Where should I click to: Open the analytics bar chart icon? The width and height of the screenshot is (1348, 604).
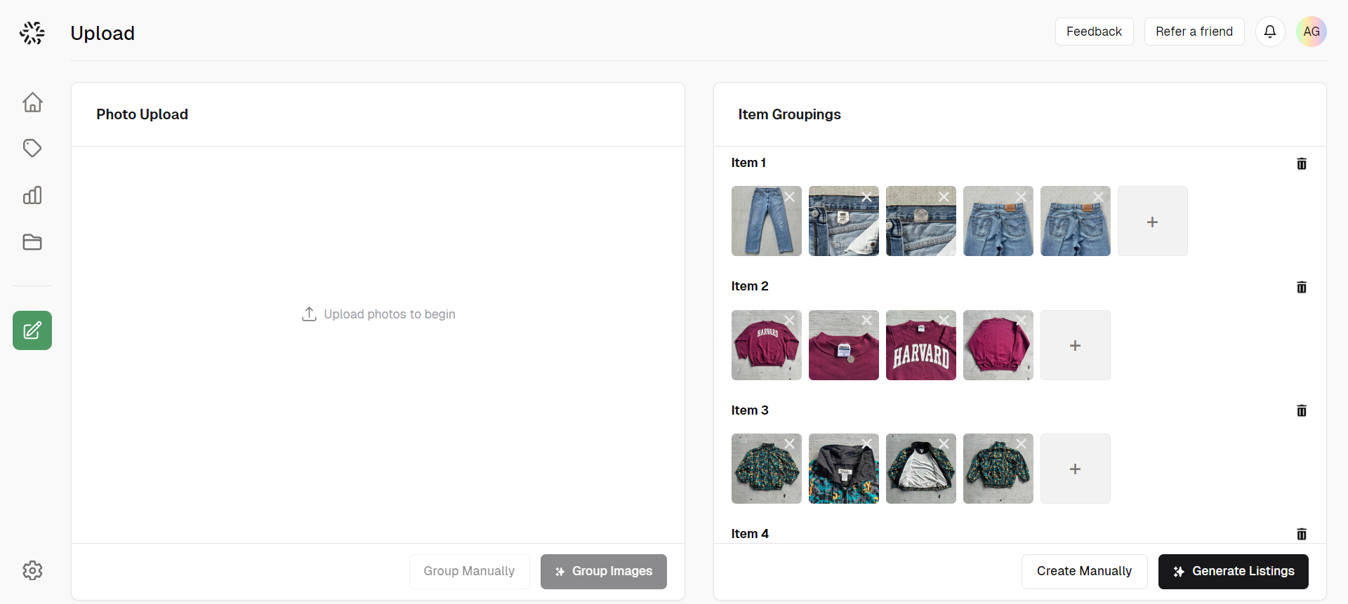[x=32, y=195]
